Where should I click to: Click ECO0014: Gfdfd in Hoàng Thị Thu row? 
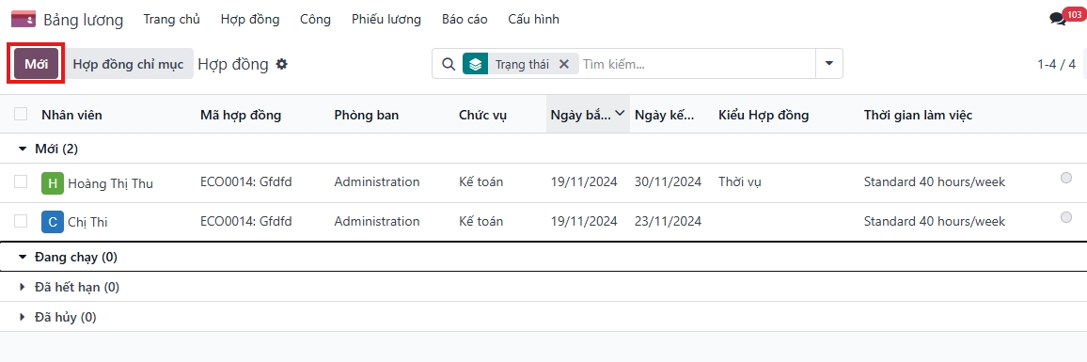point(246,182)
